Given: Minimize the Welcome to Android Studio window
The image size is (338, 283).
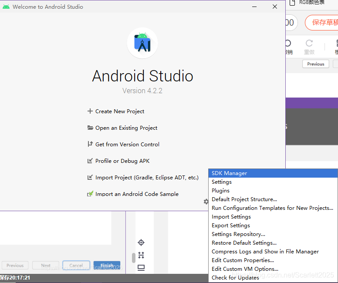Looking at the screenshot, I should [x=254, y=7].
